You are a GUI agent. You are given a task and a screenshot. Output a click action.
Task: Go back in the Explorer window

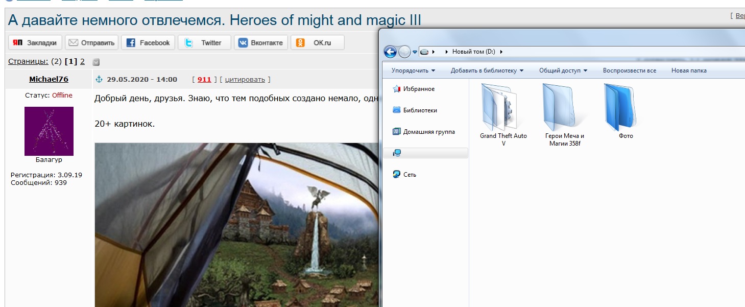tap(390, 52)
